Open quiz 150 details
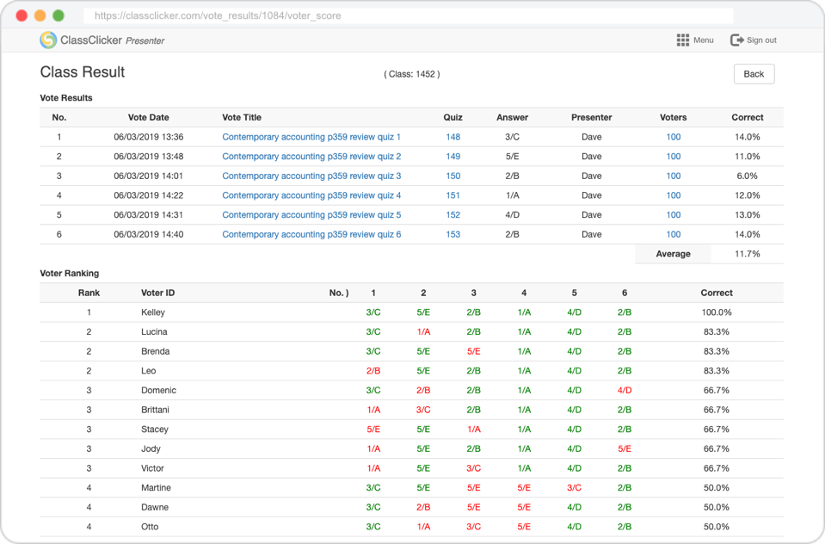 pyautogui.click(x=453, y=176)
